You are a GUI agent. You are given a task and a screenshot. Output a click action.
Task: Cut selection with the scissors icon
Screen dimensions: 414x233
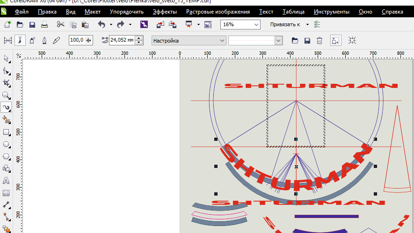point(60,25)
